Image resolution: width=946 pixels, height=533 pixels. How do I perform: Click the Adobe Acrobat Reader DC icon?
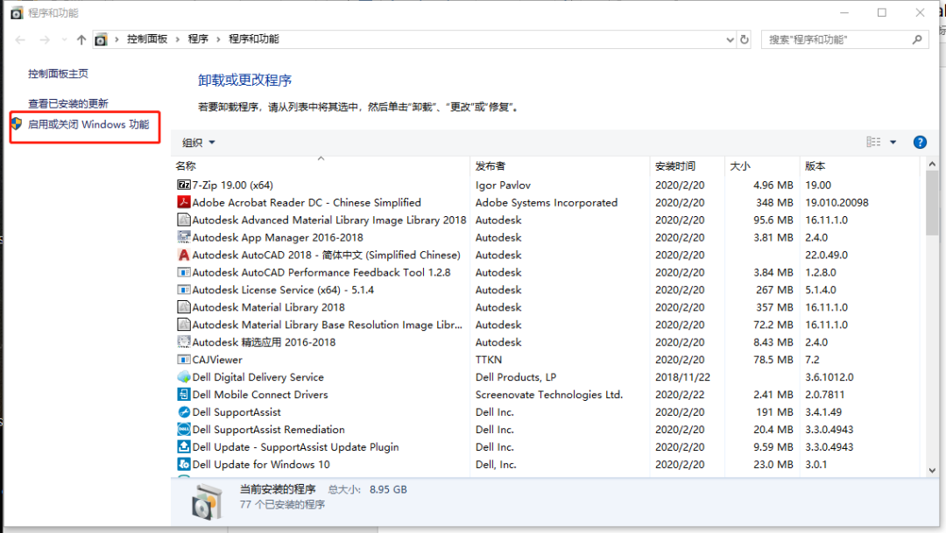tap(183, 202)
